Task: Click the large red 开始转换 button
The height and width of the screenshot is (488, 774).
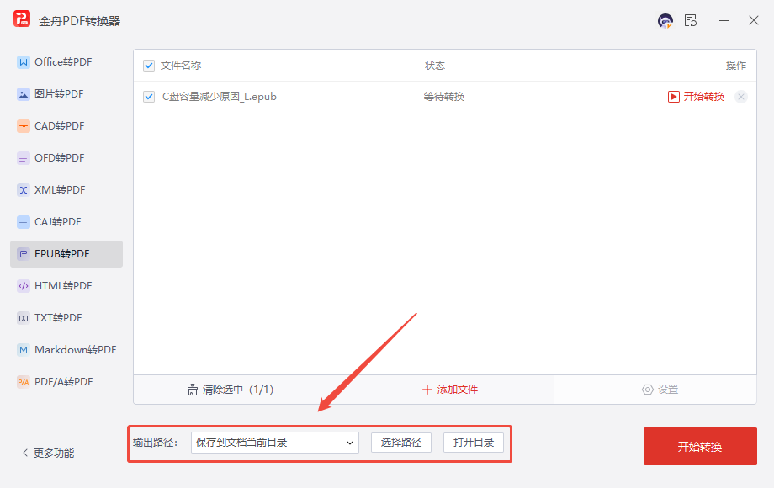Action: [x=700, y=447]
